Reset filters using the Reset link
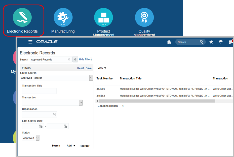 tap(81, 68)
